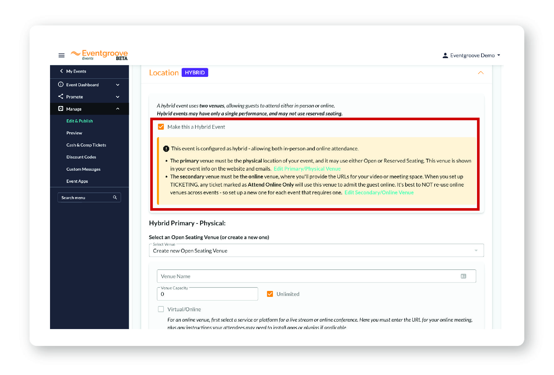Open Event Apps

pyautogui.click(x=77, y=181)
